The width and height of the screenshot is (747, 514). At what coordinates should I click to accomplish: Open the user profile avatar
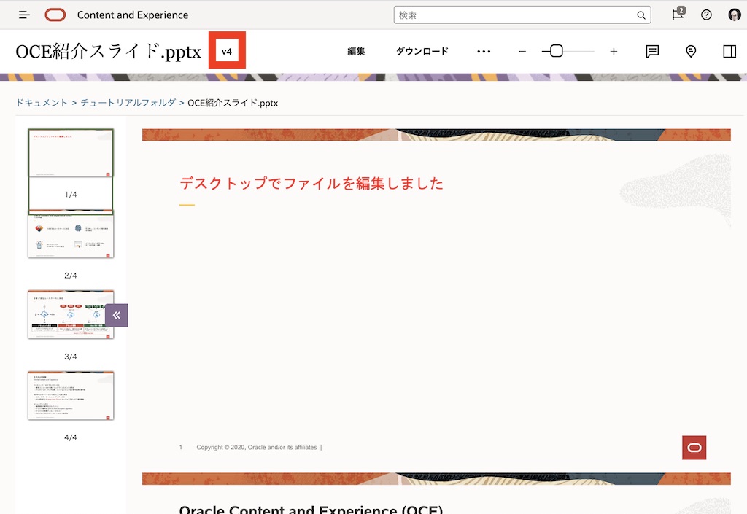click(x=734, y=15)
